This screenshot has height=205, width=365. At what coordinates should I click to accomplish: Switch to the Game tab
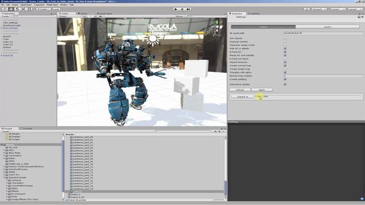(x=82, y=14)
